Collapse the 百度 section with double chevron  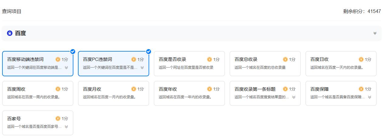[375, 33]
